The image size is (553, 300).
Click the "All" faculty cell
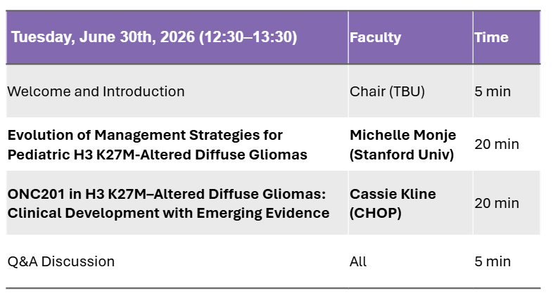358,261
